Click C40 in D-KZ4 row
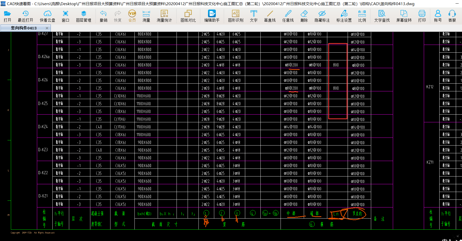462x241 pixels. pyautogui.click(x=99, y=127)
